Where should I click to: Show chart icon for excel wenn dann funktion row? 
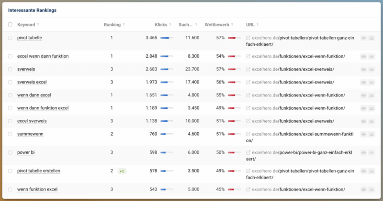(372, 56)
